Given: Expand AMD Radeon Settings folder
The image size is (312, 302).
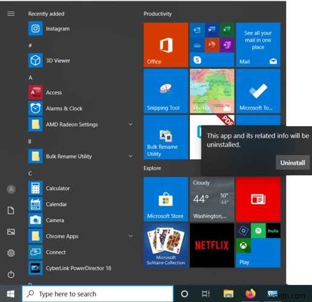Looking at the screenshot, I should [x=131, y=124].
